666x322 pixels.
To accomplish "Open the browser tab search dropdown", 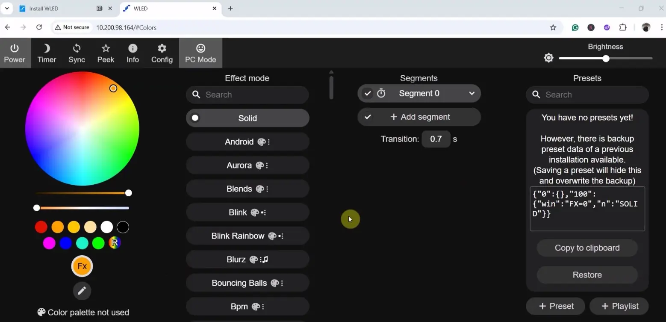I will pos(6,8).
